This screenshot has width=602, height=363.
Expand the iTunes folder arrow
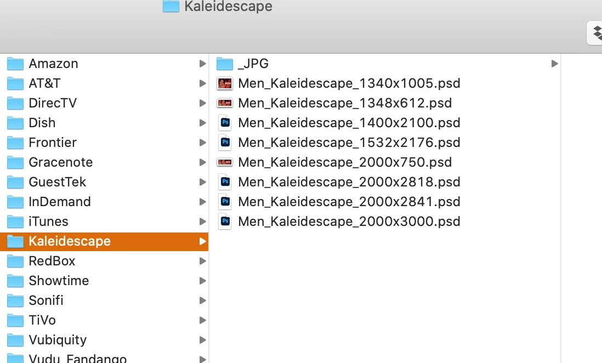coord(202,222)
